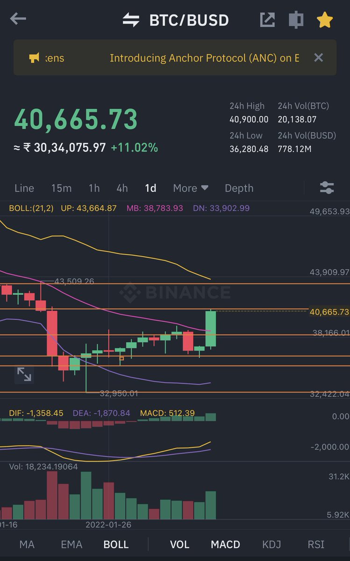The width and height of the screenshot is (350, 561).
Task: Switch to Line chart view
Action: click(24, 188)
